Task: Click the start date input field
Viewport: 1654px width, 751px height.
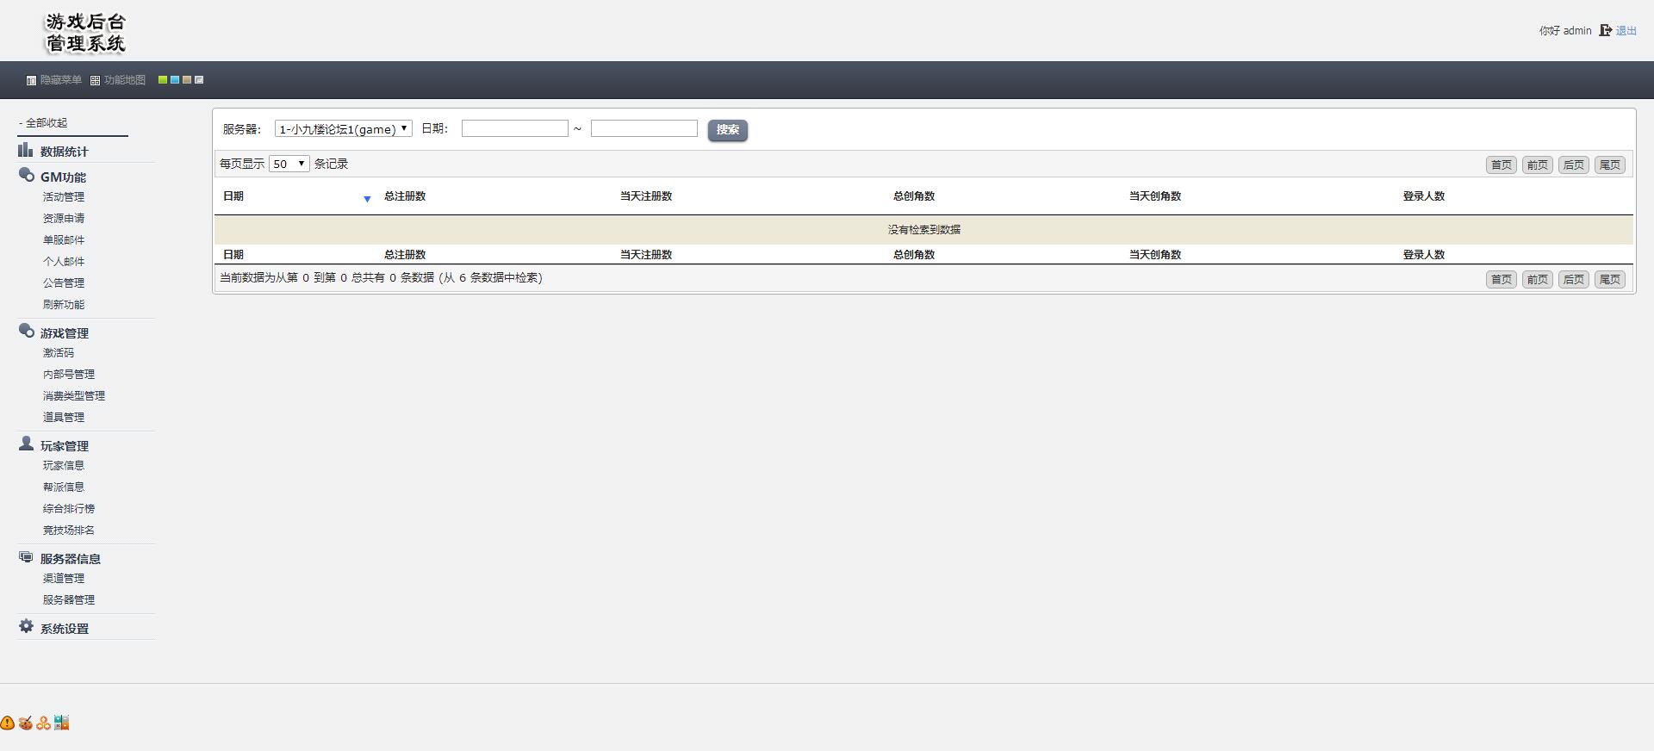Action: 514,128
